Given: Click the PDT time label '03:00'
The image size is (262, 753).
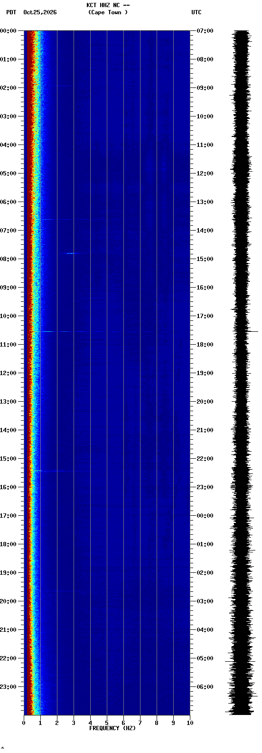Looking at the screenshot, I should point(8,116).
